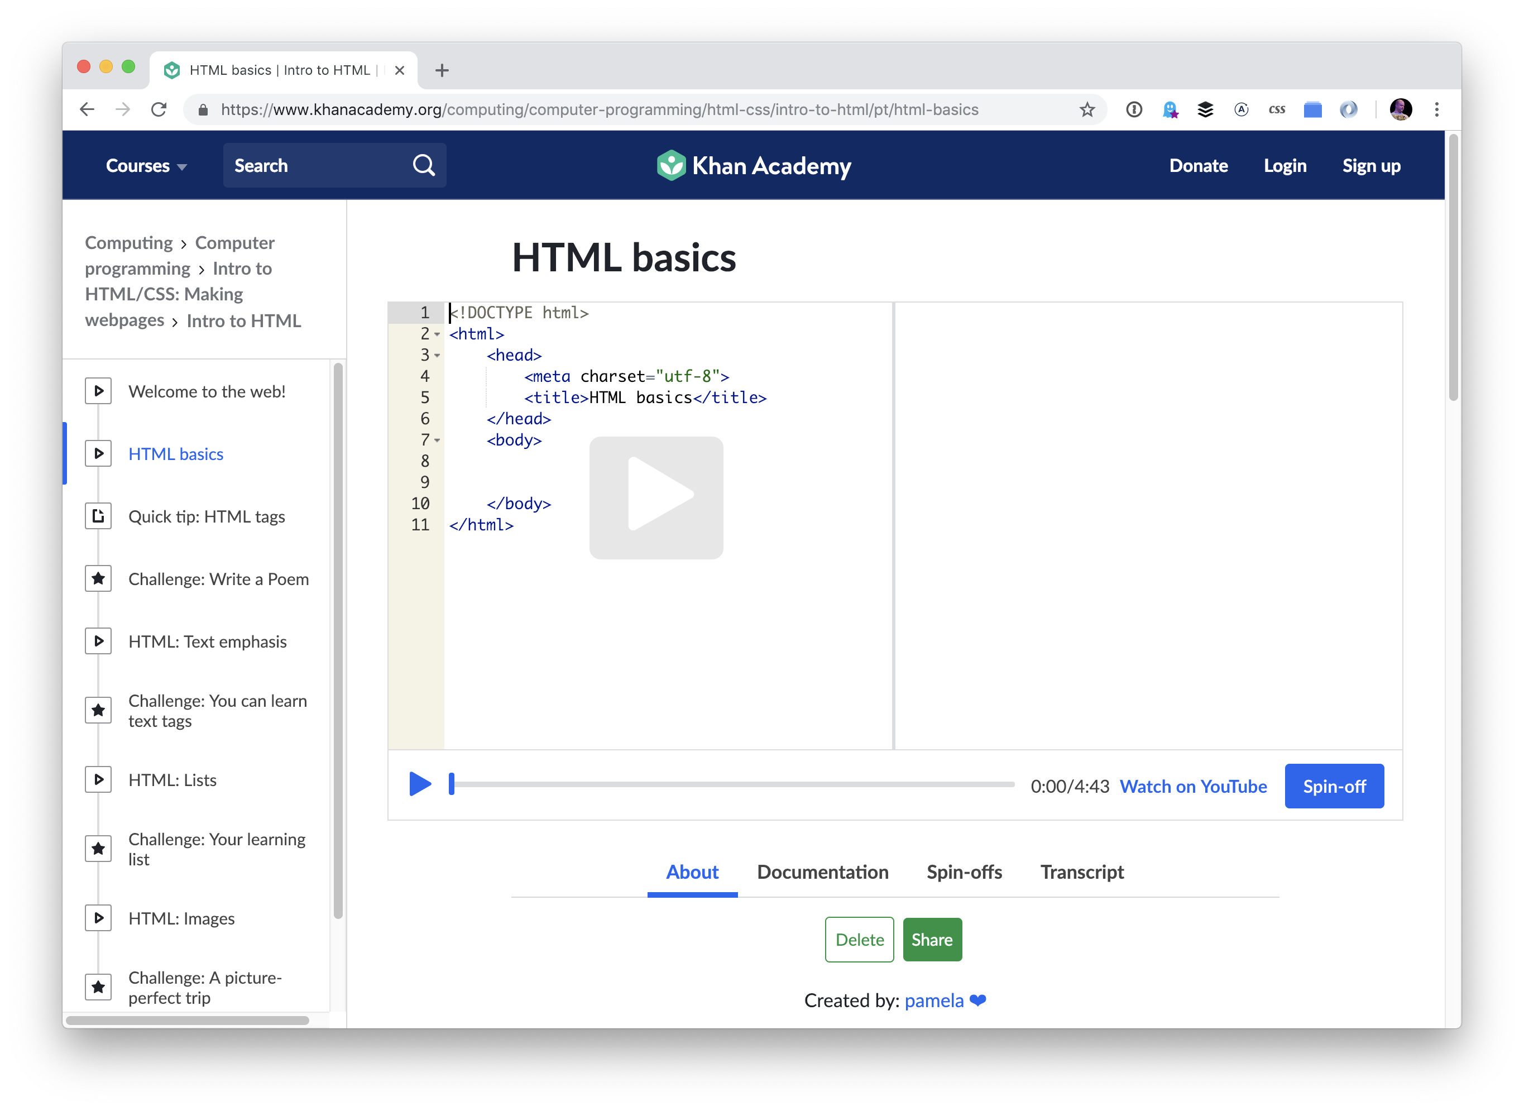
Task: Click the play icon next to HTML: Text emphasis
Action: coord(99,640)
